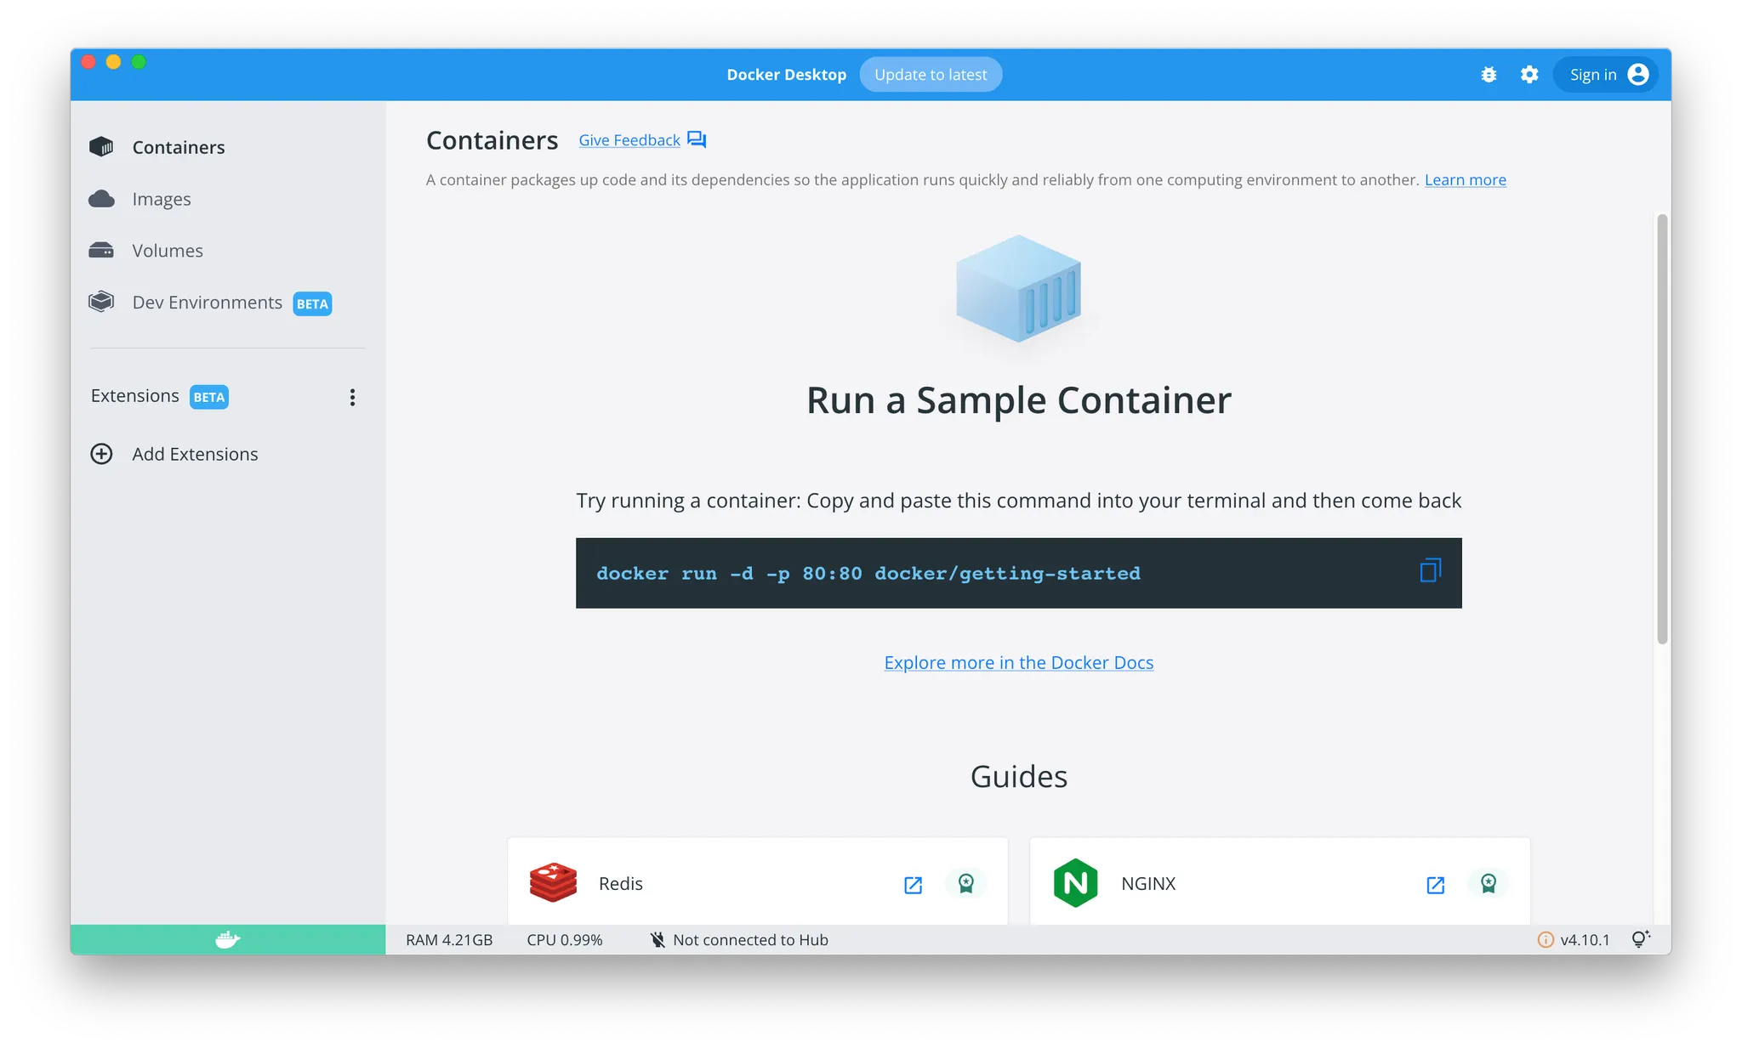
Task: Click the Redis official badge icon
Action: pyautogui.click(x=966, y=883)
